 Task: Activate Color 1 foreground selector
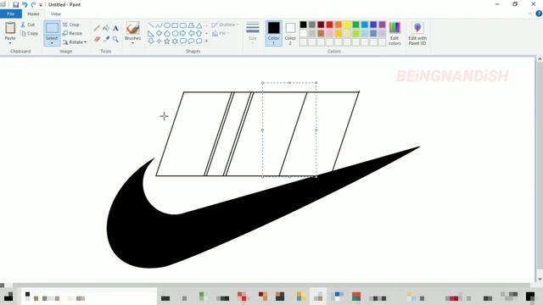[273, 33]
